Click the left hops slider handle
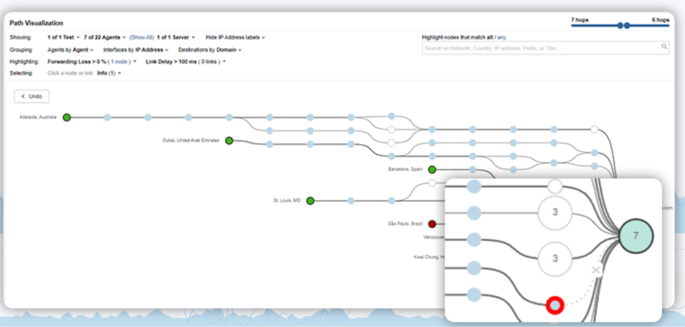 coord(620,26)
